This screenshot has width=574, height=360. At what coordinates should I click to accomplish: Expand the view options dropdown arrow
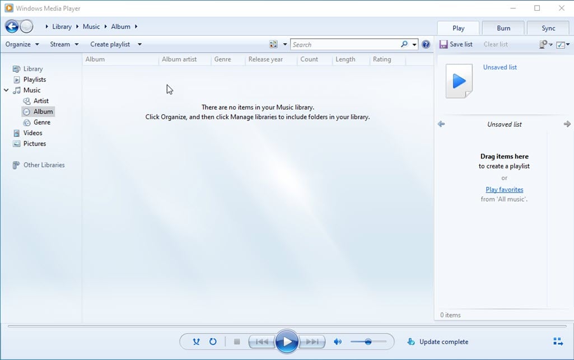tap(285, 44)
